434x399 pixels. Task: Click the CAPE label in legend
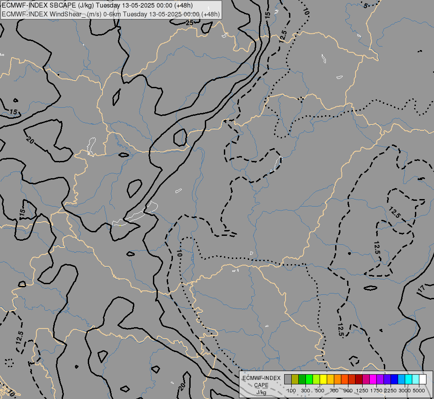pos(261,385)
